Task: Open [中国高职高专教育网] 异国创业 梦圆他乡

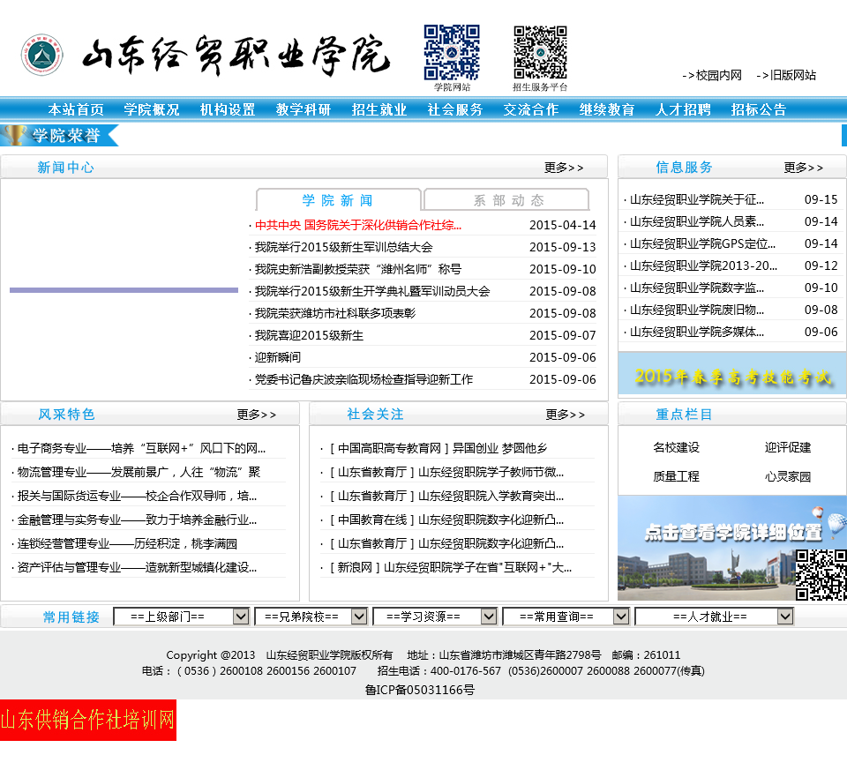Action: (x=438, y=448)
